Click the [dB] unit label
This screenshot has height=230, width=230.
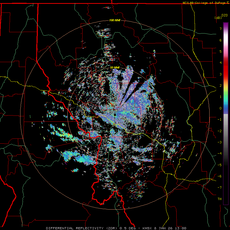(218, 18)
